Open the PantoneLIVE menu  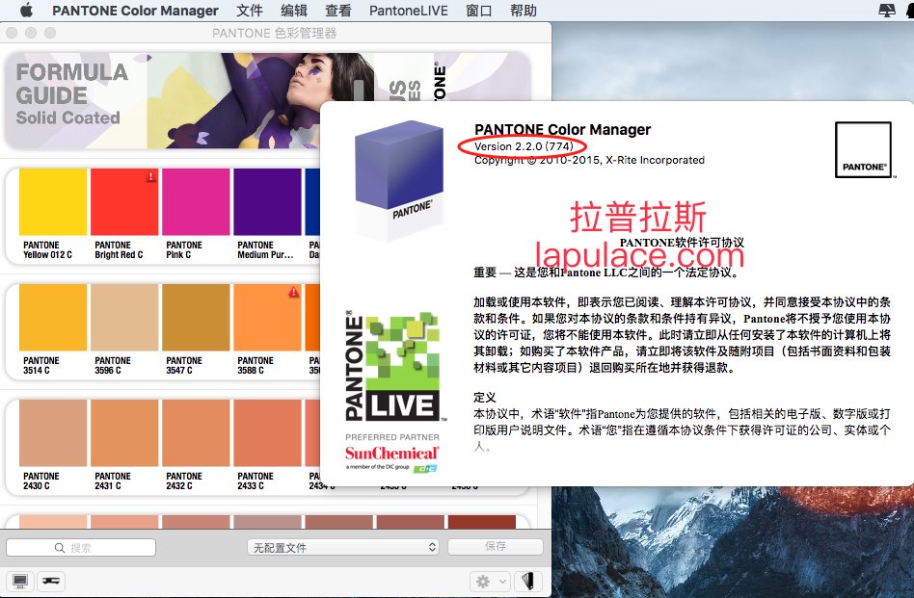(x=407, y=11)
